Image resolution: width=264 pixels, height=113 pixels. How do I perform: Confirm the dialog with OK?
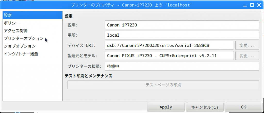click(x=243, y=107)
